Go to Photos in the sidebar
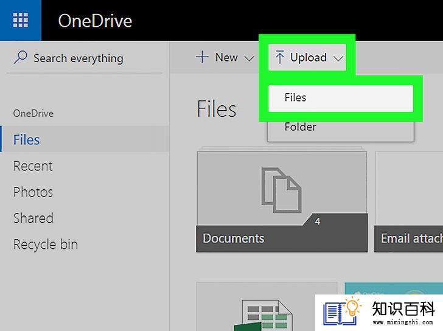Image resolution: width=443 pixels, height=331 pixels. pyautogui.click(x=33, y=192)
